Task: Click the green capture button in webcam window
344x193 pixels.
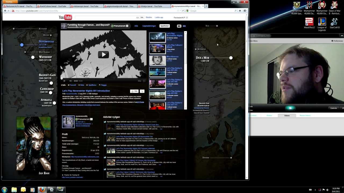Action: click(x=290, y=108)
